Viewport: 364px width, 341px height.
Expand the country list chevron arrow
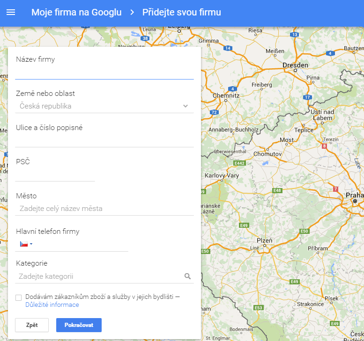(x=185, y=106)
